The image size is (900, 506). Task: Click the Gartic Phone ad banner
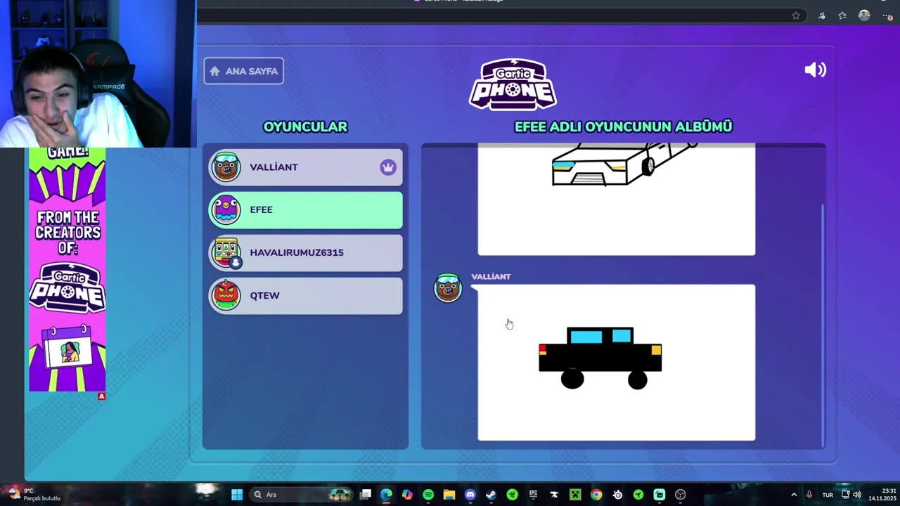tap(67, 269)
